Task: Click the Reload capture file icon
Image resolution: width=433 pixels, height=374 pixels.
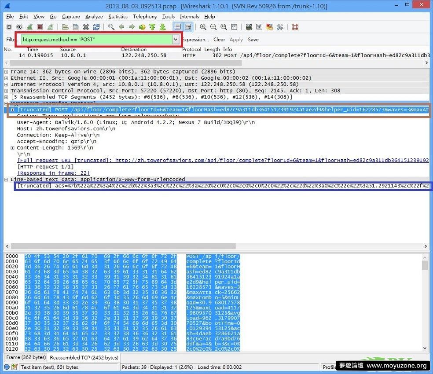Action: [x=96, y=27]
